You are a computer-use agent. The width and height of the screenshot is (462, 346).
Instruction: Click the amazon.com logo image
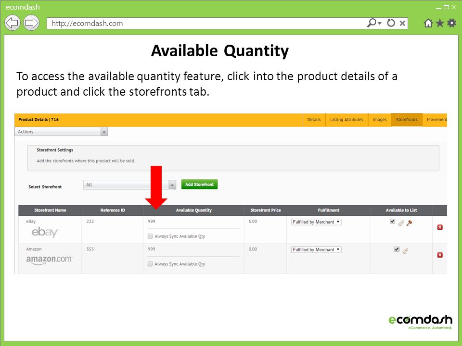[49, 260]
